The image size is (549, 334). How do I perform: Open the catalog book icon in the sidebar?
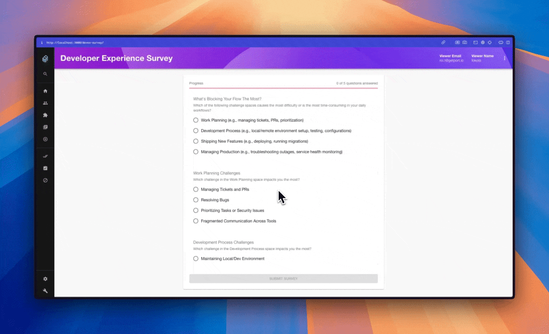click(45, 127)
